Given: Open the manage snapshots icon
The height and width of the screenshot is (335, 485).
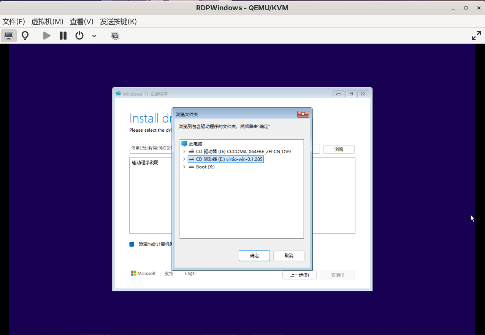Looking at the screenshot, I should (115, 36).
